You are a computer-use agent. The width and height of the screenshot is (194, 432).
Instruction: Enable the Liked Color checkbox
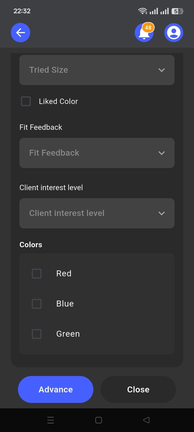26,101
